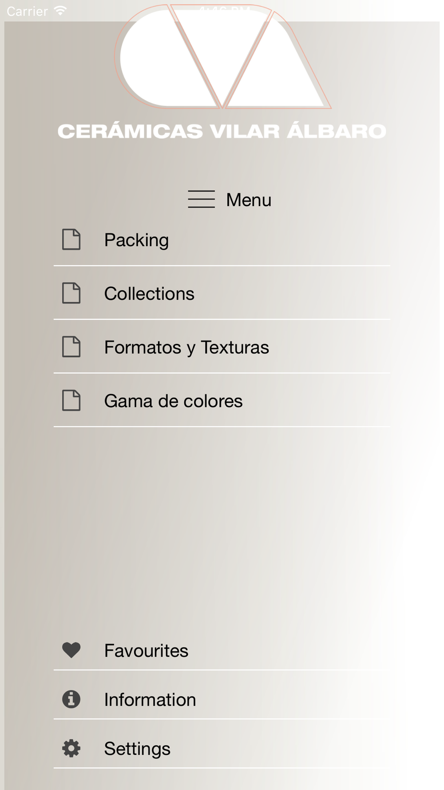The width and height of the screenshot is (444, 790).
Task: Tap the hamburger menu icon
Action: click(201, 199)
